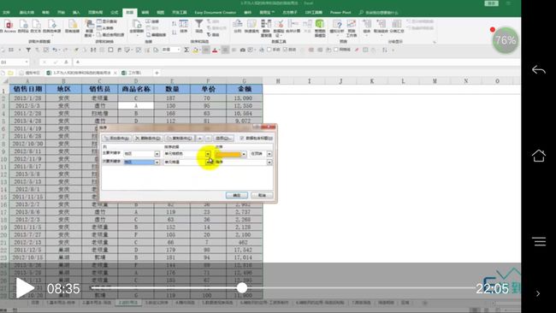
Task: Switch to the Insert ribbon tab
Action: (76, 13)
